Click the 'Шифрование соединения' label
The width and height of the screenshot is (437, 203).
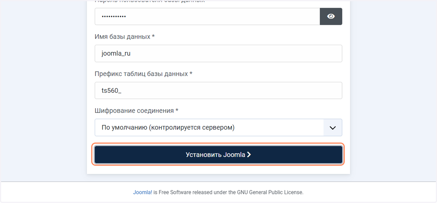point(137,110)
